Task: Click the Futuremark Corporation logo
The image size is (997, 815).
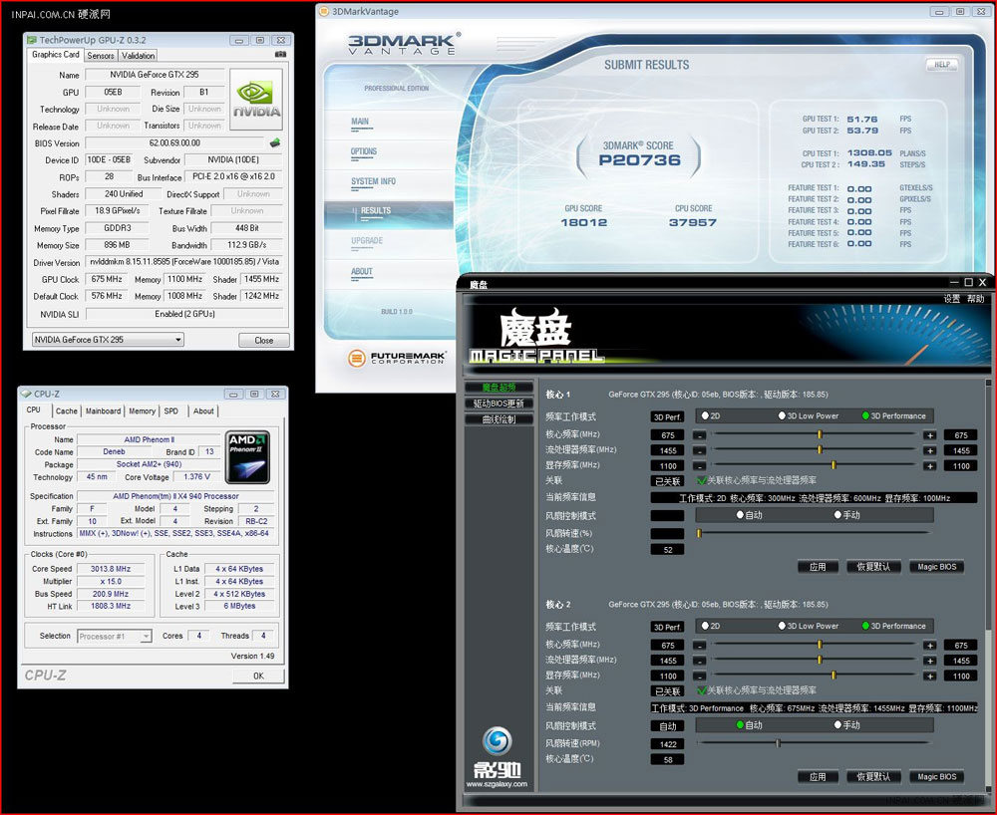Action: pos(397,358)
